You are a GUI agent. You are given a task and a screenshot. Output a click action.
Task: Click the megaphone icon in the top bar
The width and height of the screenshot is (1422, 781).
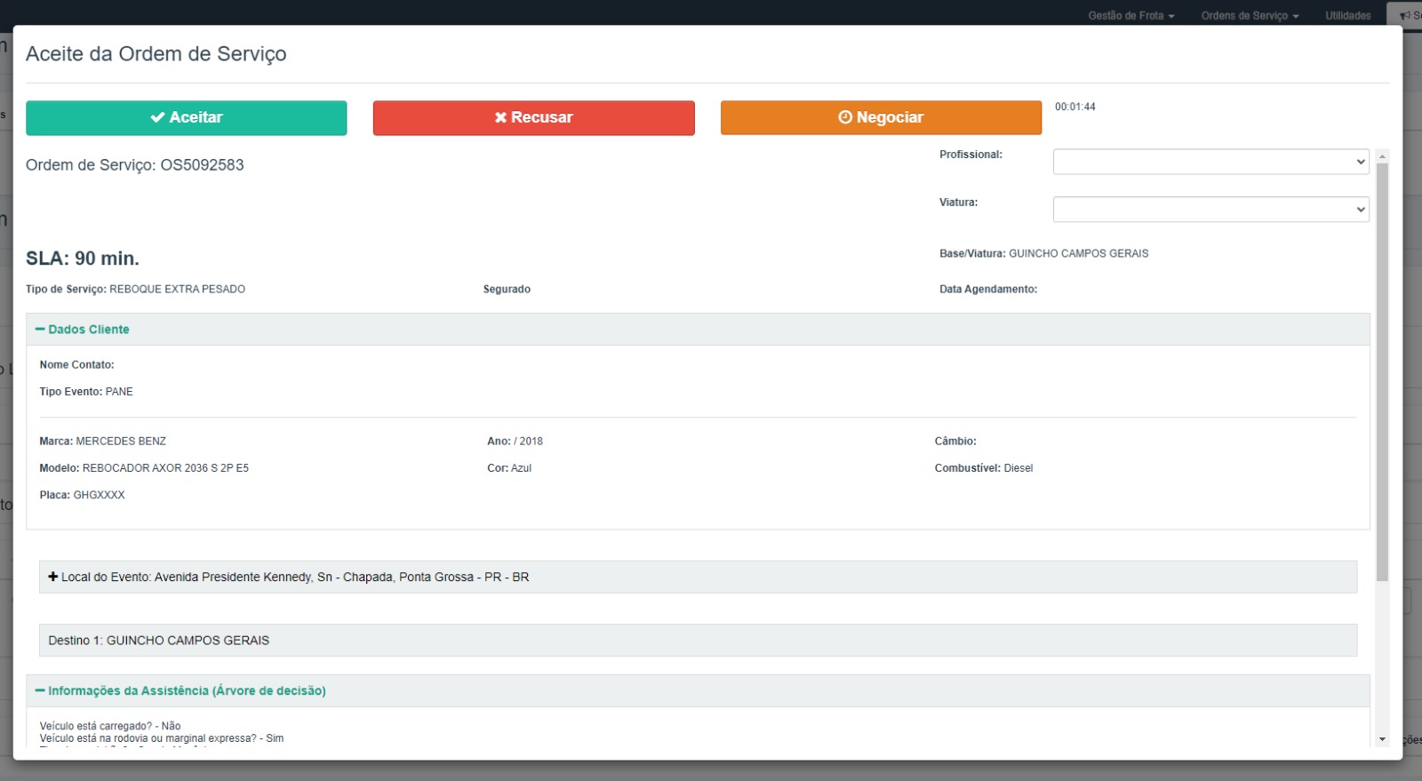tap(1405, 15)
